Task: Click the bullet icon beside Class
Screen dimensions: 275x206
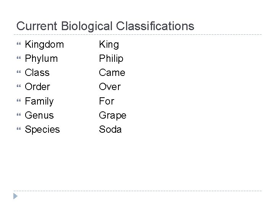Action: coord(19,73)
